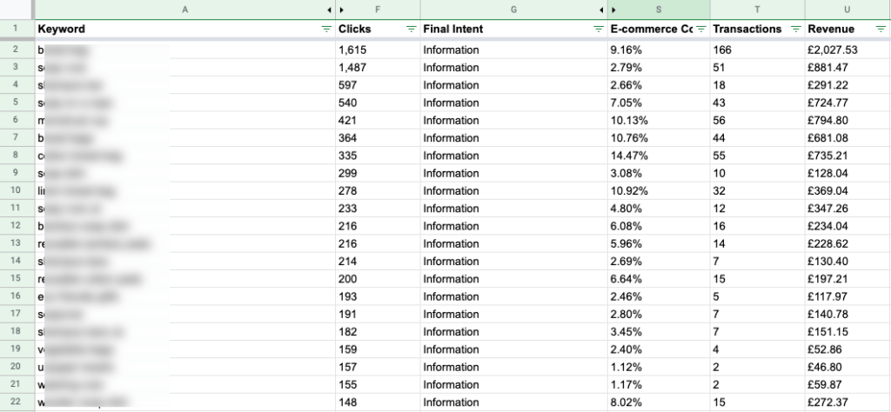Select row 10 header number
Image resolution: width=891 pixels, height=412 pixels.
(x=17, y=190)
